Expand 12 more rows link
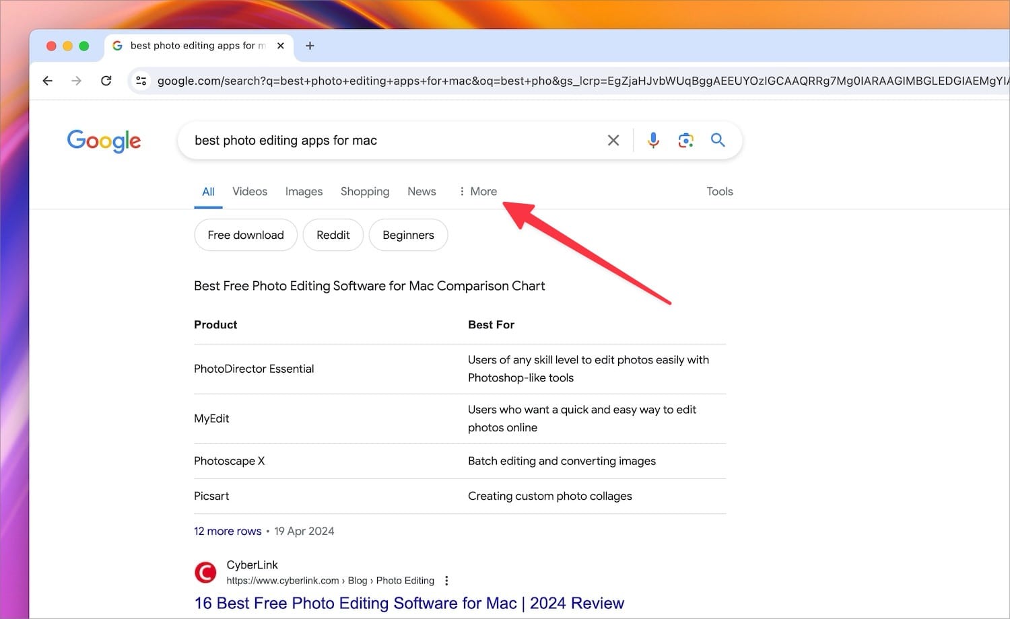This screenshot has height=619, width=1010. pos(228,531)
